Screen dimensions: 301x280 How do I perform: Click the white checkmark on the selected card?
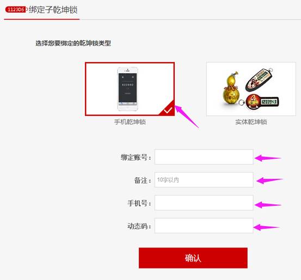coord(168,110)
